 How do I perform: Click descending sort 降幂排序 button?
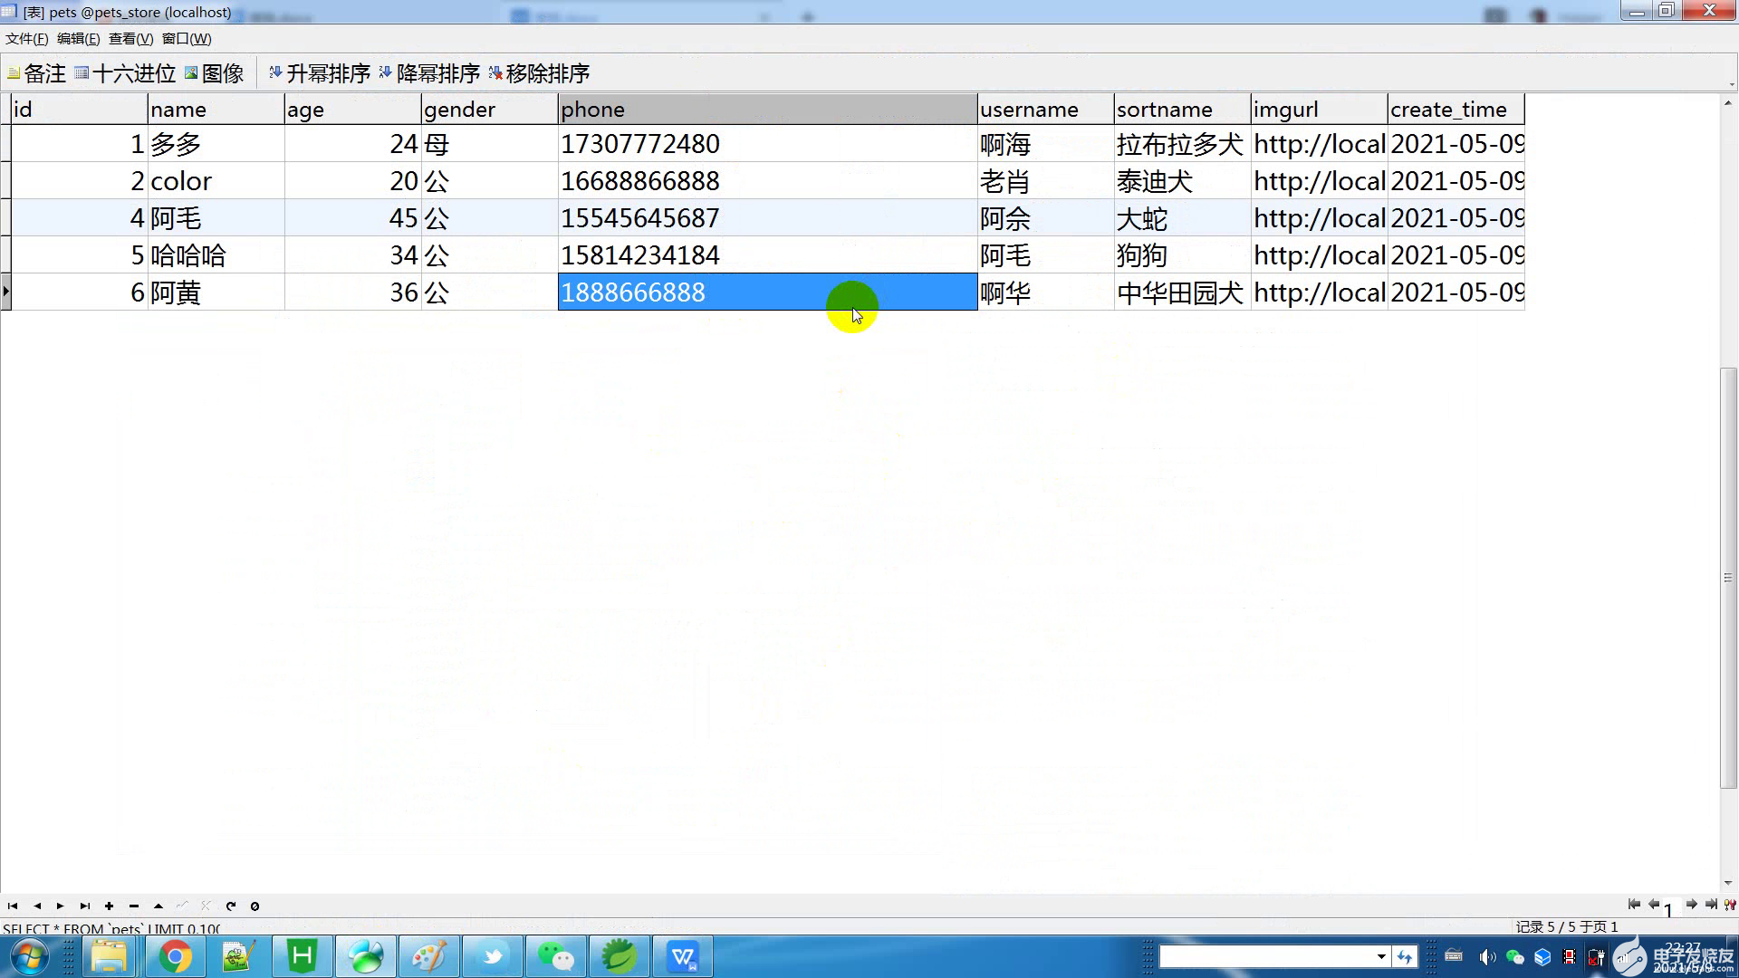click(429, 73)
